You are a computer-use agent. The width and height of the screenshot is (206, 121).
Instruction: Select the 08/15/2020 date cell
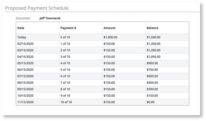tap(26, 82)
